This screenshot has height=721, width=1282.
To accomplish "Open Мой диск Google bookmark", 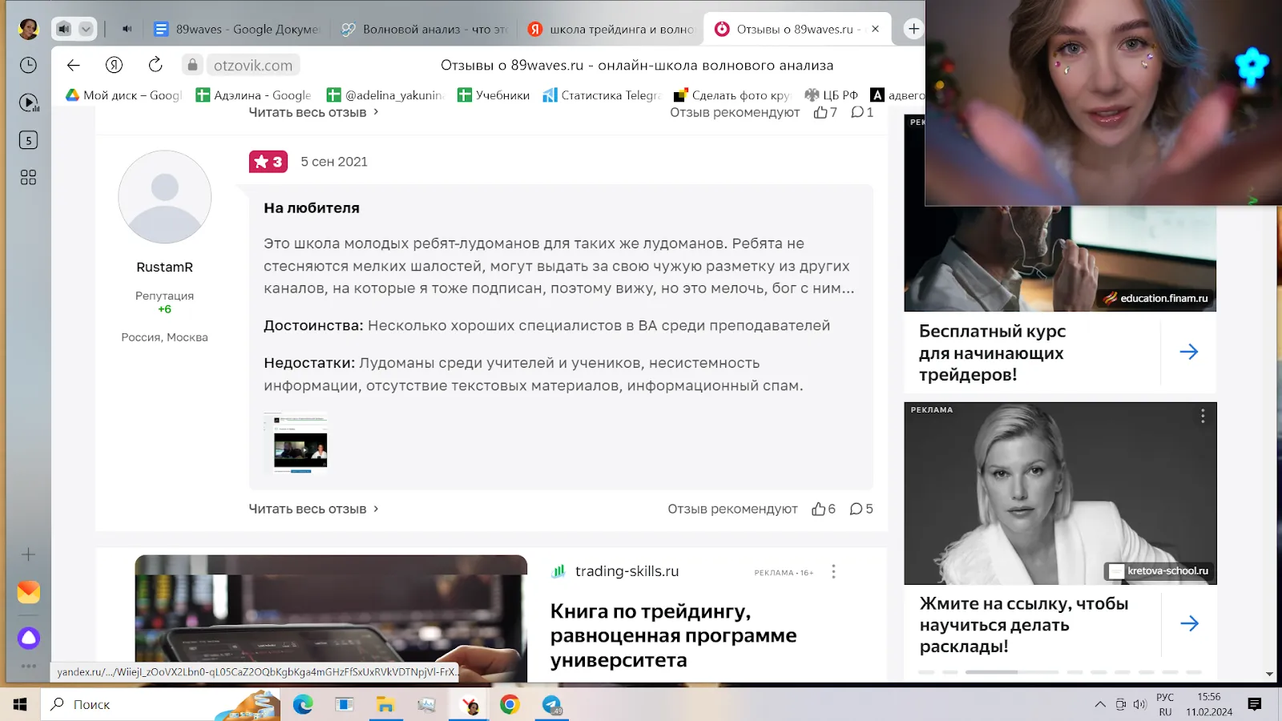I will tap(124, 95).
